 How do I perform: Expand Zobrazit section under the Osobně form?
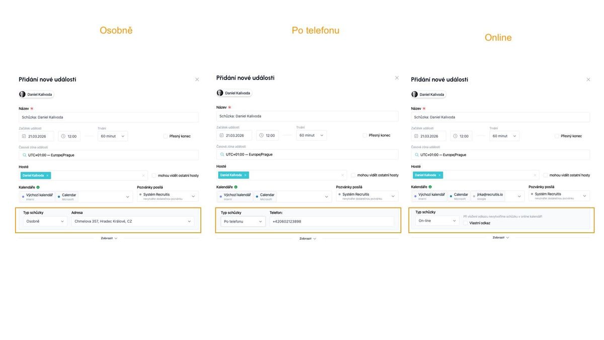[x=109, y=238]
